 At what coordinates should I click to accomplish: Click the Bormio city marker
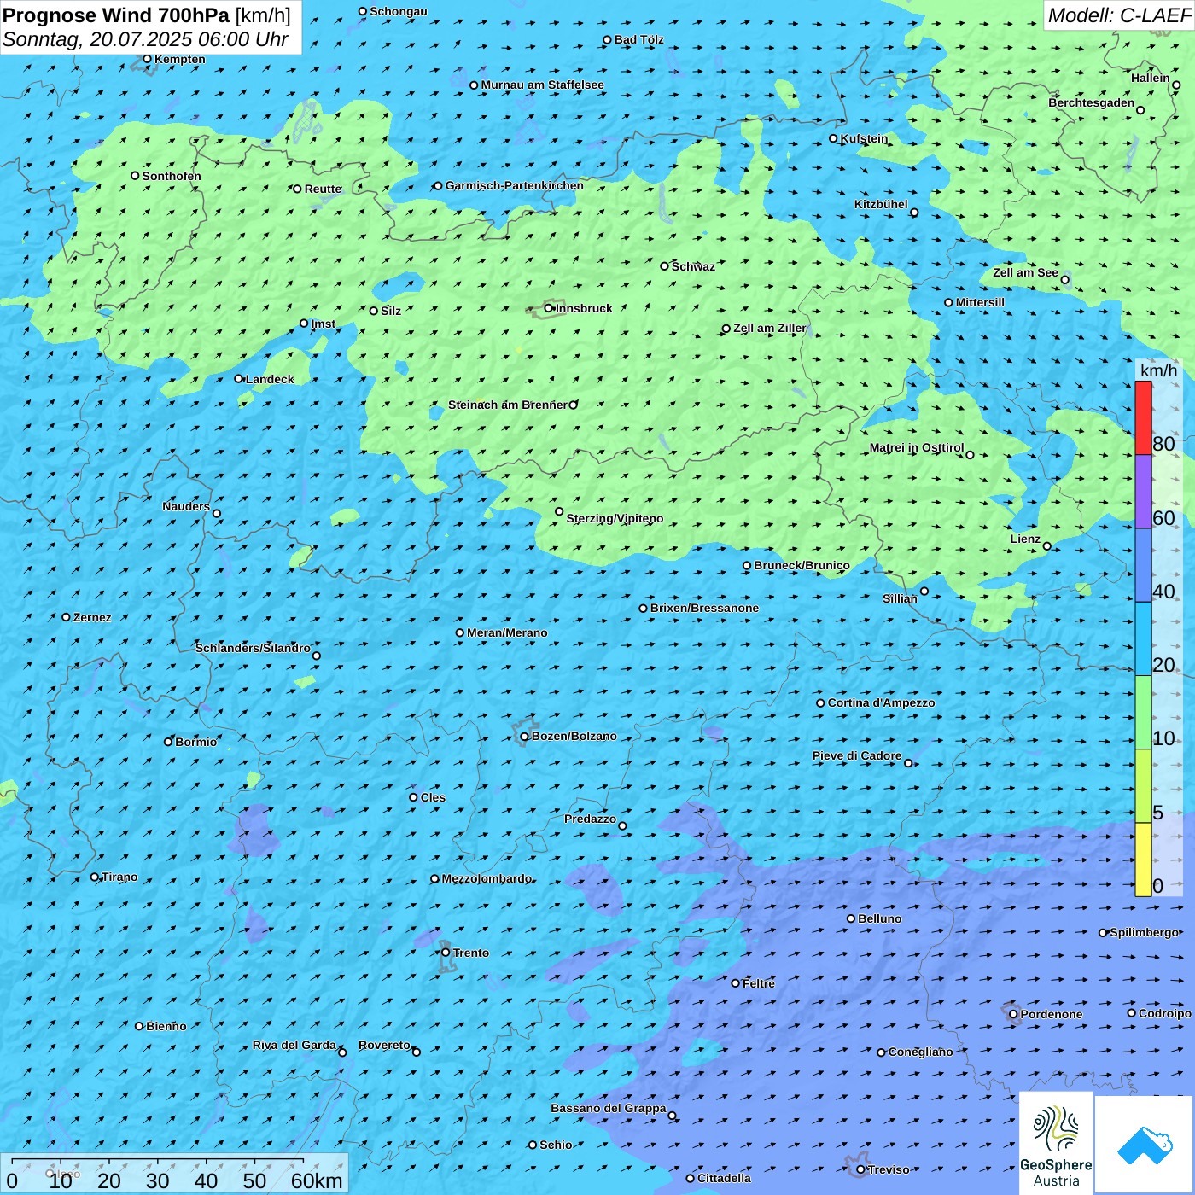168,742
